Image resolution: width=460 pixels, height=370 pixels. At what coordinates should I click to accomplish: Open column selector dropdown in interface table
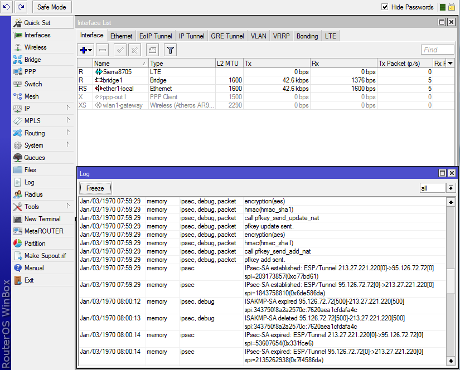click(x=451, y=64)
